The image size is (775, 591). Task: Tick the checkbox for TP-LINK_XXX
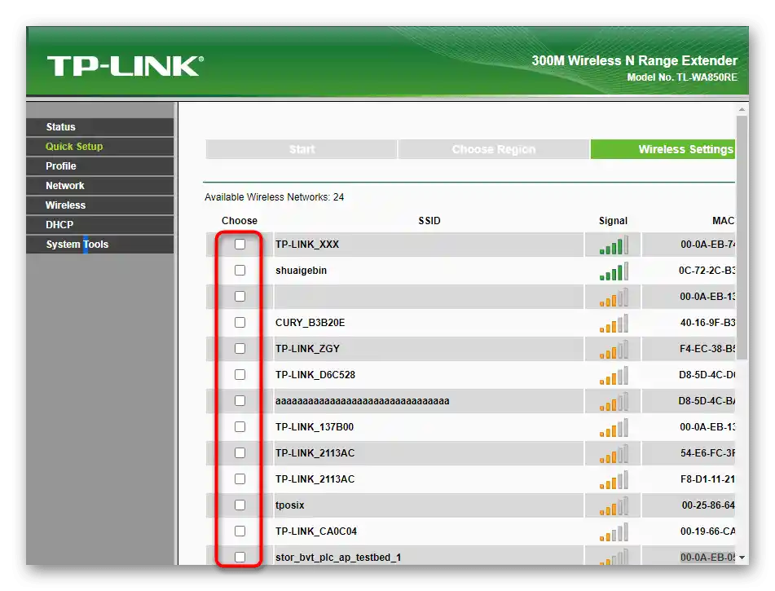pyautogui.click(x=240, y=245)
